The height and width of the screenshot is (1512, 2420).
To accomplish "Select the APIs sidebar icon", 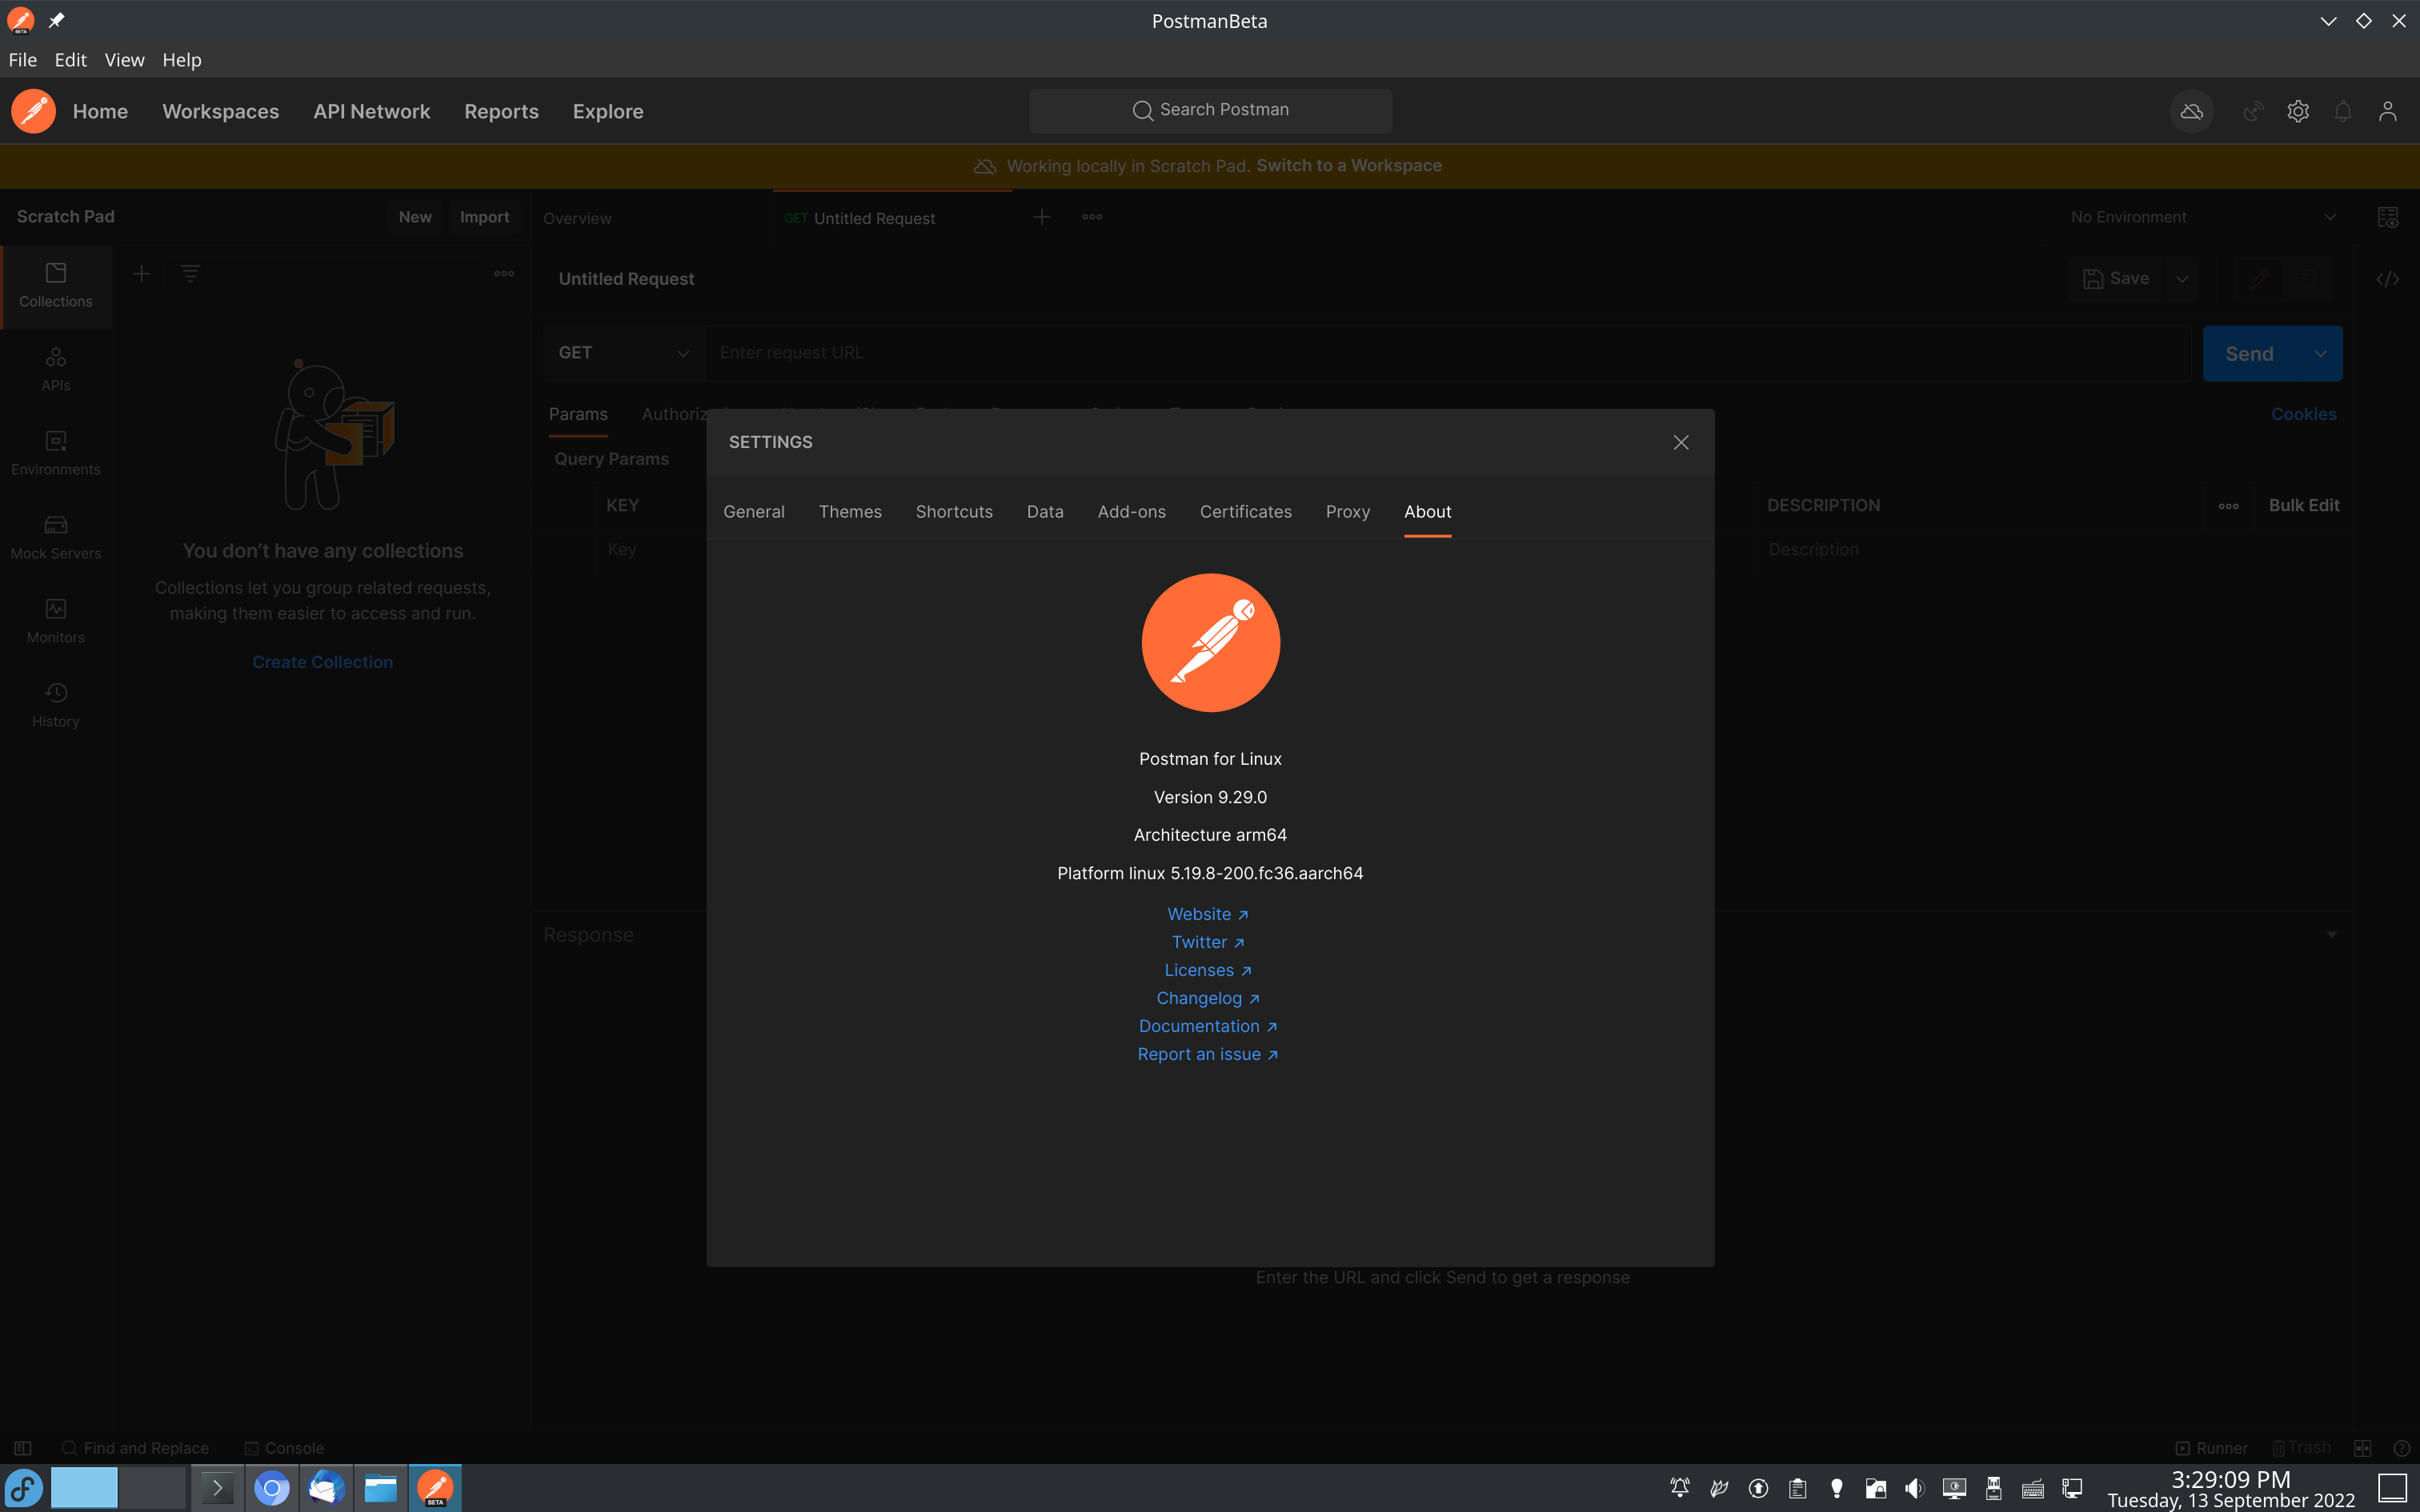I will (55, 368).
